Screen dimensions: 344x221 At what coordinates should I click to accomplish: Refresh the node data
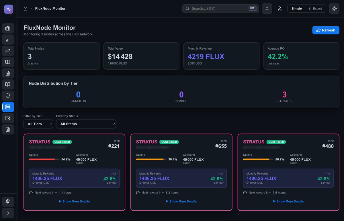tap(326, 30)
